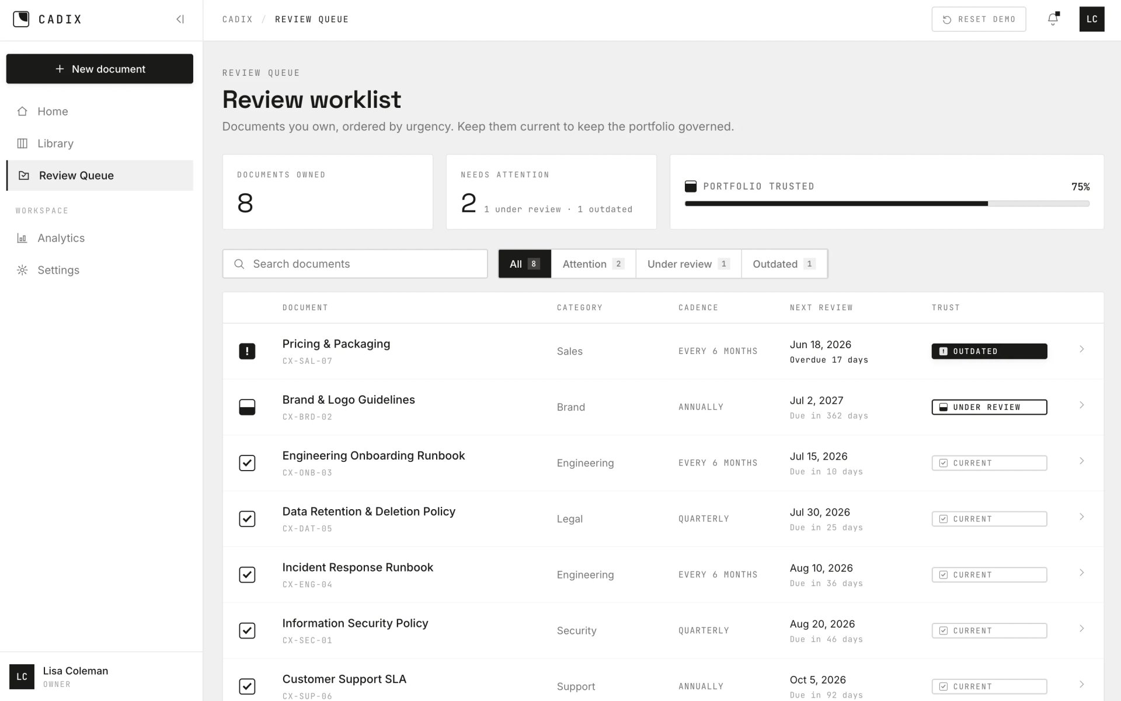Open the notifications bell
The height and width of the screenshot is (701, 1121).
tap(1053, 19)
